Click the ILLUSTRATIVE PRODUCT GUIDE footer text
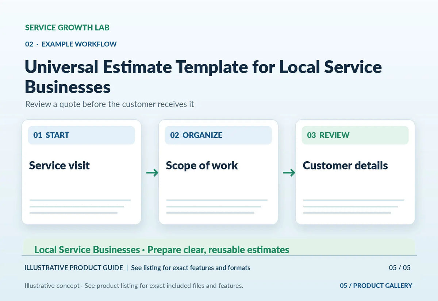This screenshot has width=438, height=301. (x=74, y=268)
